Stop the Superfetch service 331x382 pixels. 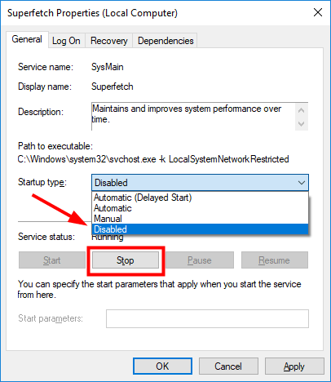(x=126, y=260)
